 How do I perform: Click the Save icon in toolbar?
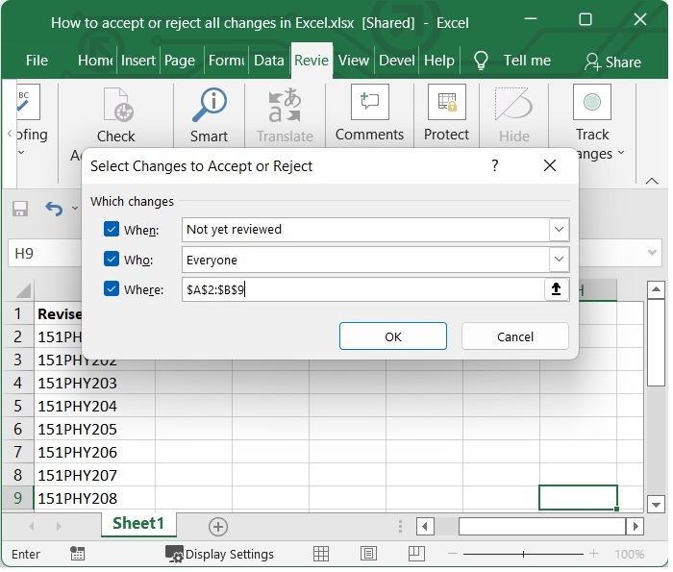coord(20,209)
